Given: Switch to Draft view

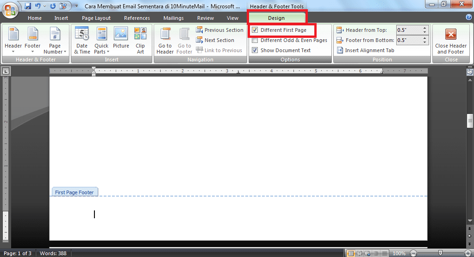Looking at the screenshot, I should [x=385, y=253].
